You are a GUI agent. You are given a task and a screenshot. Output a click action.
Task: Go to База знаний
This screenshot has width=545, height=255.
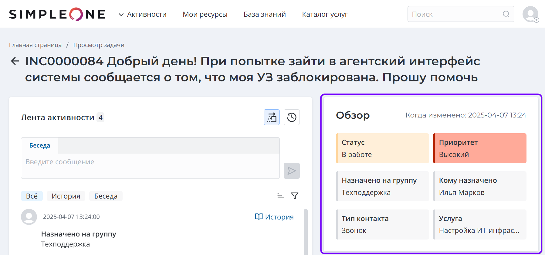tap(265, 14)
